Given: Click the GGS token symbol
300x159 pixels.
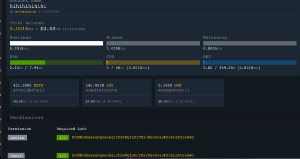Looking at the screenshot, I should [x=177, y=85].
